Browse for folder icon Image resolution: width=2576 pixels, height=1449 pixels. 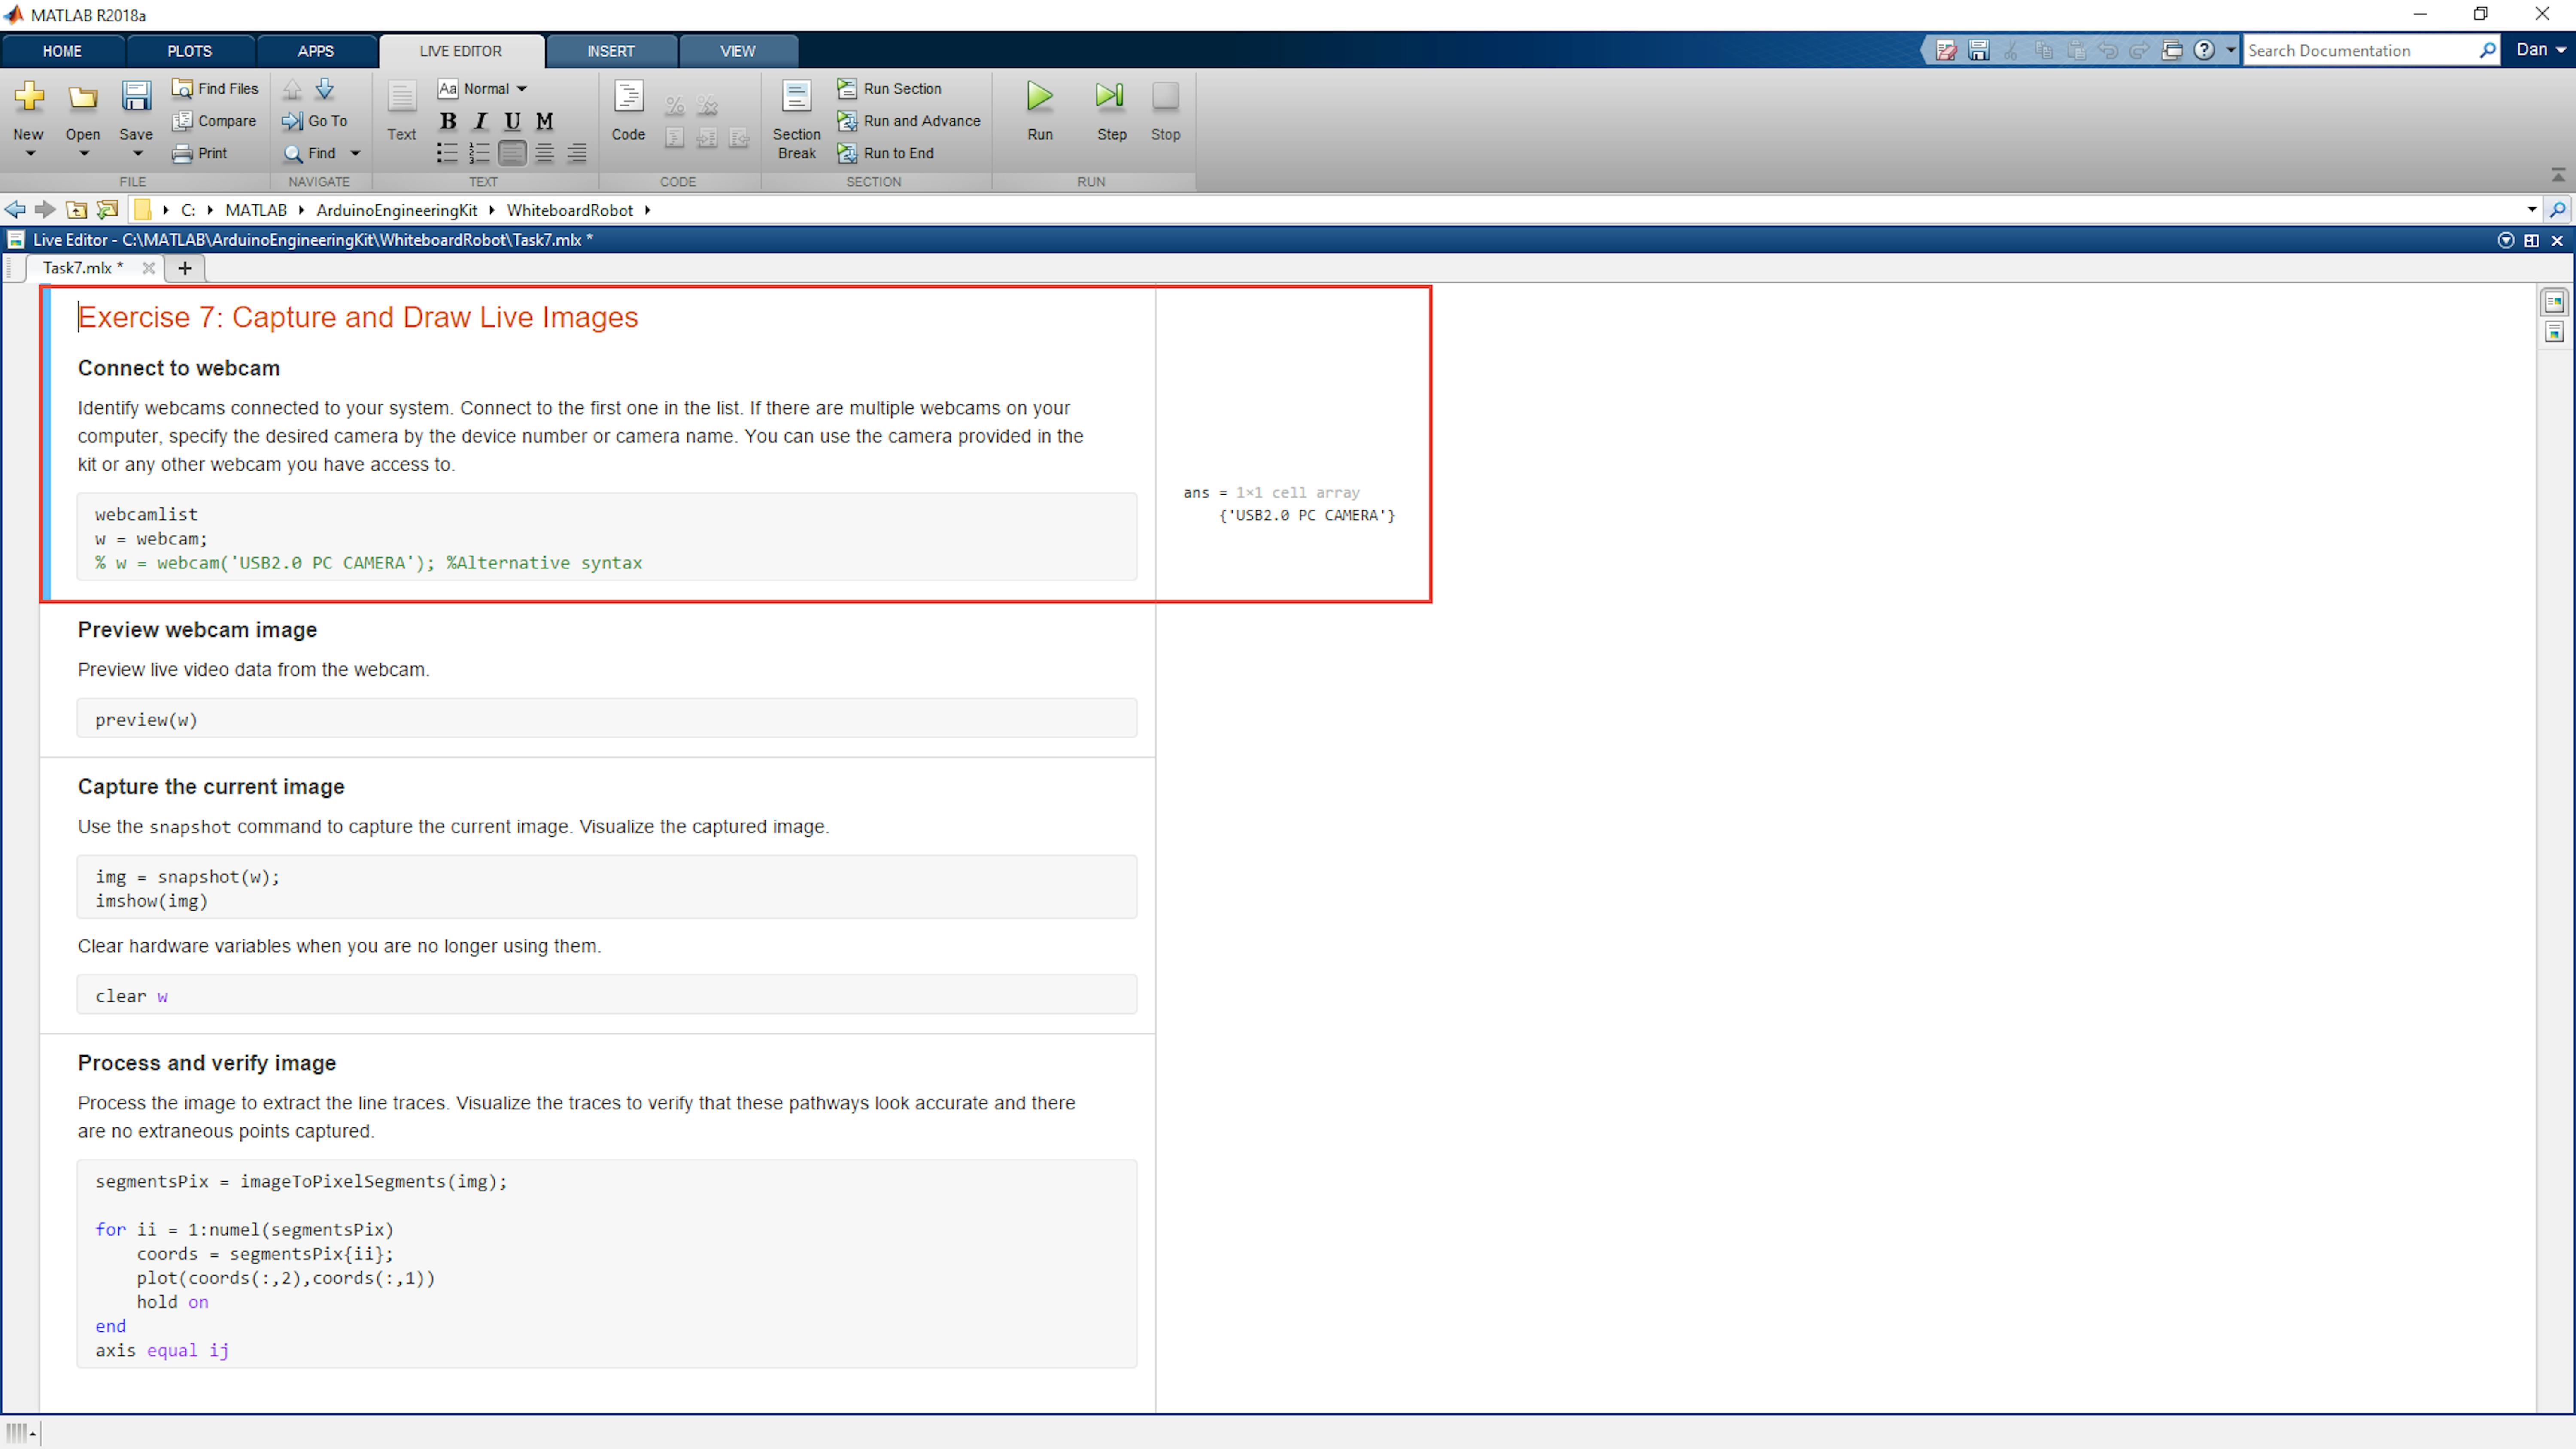coord(107,210)
